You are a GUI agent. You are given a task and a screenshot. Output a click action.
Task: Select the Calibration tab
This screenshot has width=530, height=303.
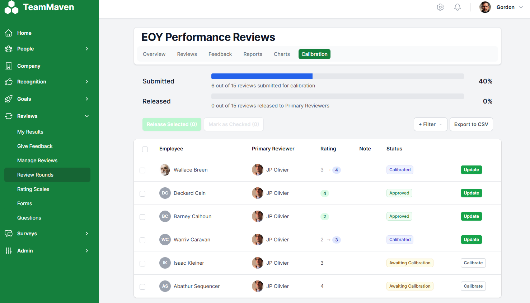click(314, 54)
